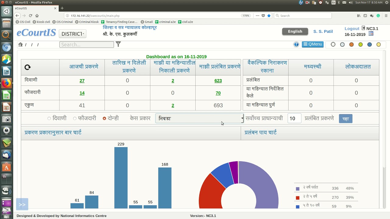Image resolution: width=390 pixels, height=219 pixels.
Task: Click the Firefox reload page button
Action: click(x=30, y=16)
